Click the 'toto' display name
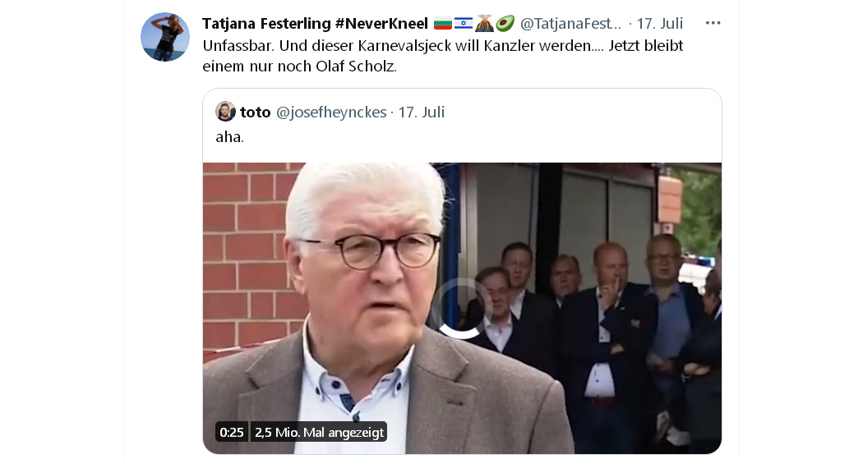Screen dimensions: 863x459 (256, 112)
